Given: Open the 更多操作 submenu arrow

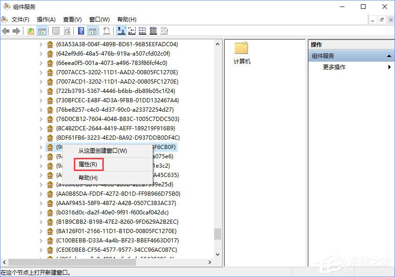Looking at the screenshot, I should (388, 67).
